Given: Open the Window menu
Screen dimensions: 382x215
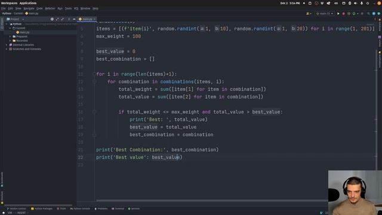Looking at the screenshot, I should [x=85, y=8].
